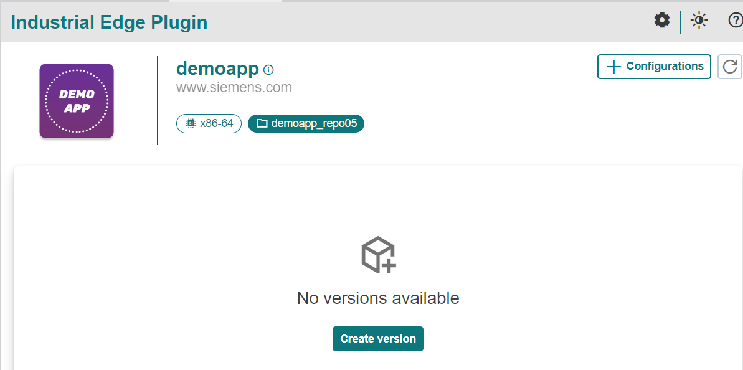Click the info icon beside demoapp

pos(268,70)
